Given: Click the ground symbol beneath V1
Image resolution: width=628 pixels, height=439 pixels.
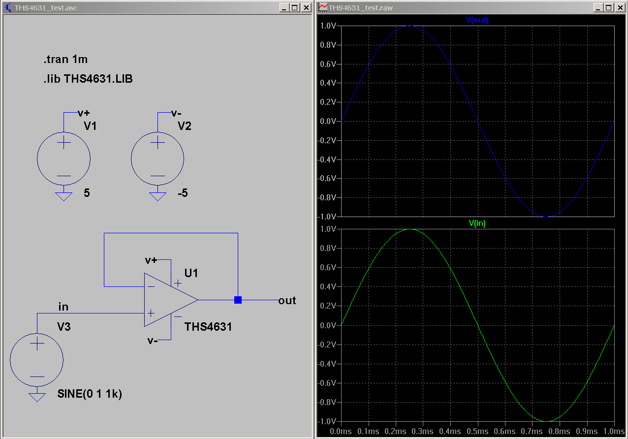Looking at the screenshot, I should pos(63,196).
